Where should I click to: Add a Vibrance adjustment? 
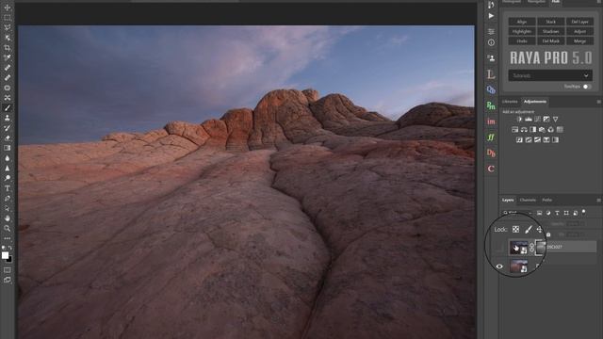tap(555, 120)
